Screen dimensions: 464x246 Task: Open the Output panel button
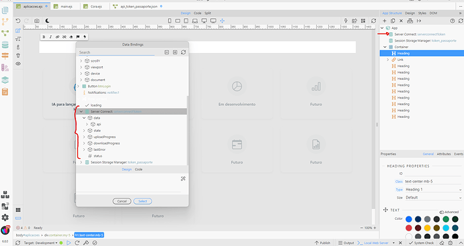point(346,243)
